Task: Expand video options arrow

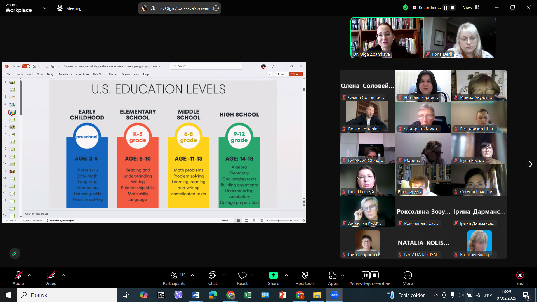Action: tap(64, 275)
